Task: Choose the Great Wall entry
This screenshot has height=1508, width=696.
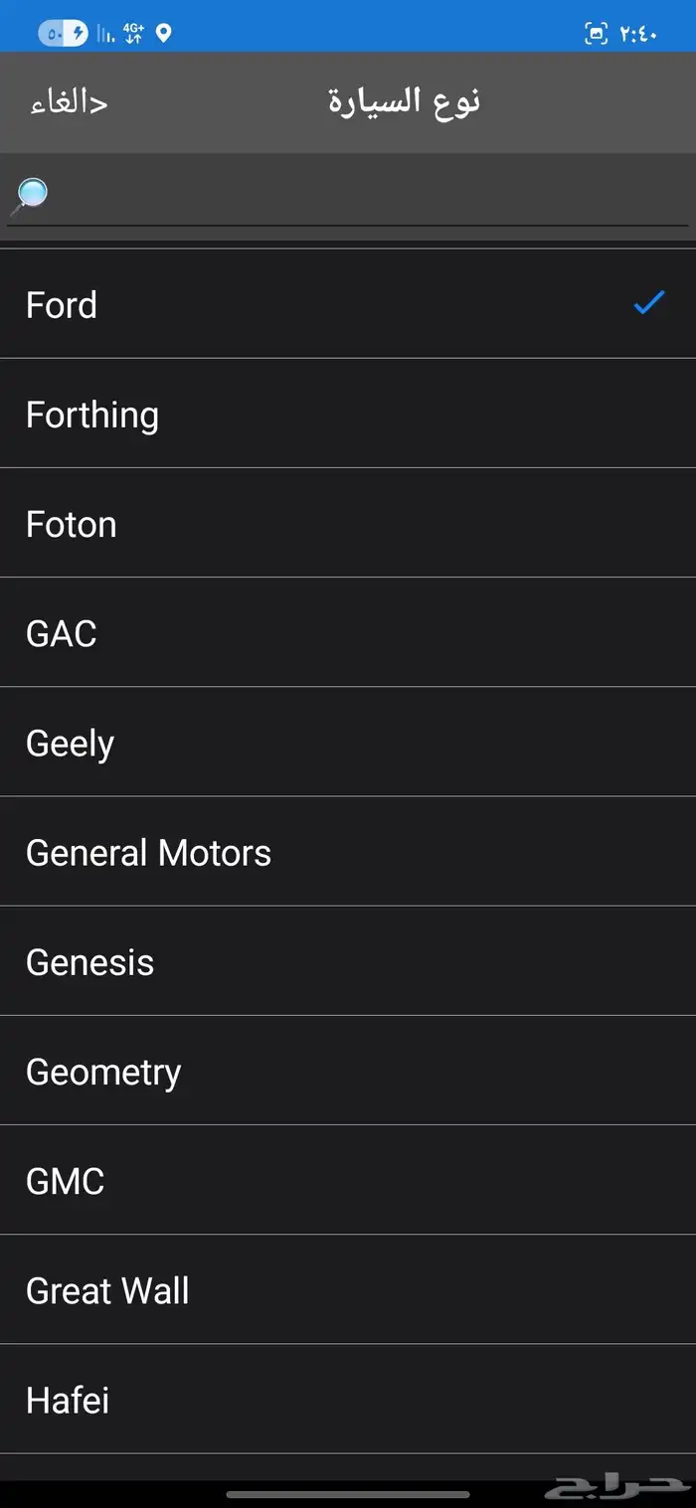Action: click(x=348, y=1289)
